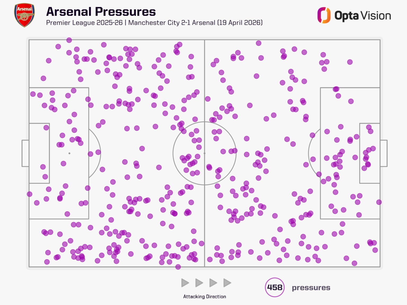Click the pressure dot on the right goal line
The height and width of the screenshot is (305, 407).
tap(379, 202)
